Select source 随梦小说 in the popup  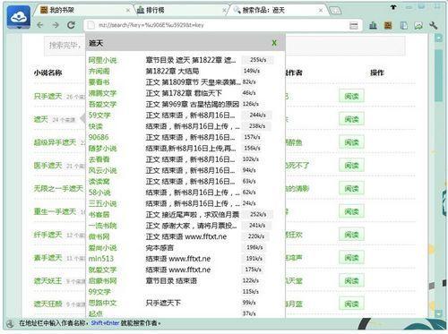tap(102, 149)
